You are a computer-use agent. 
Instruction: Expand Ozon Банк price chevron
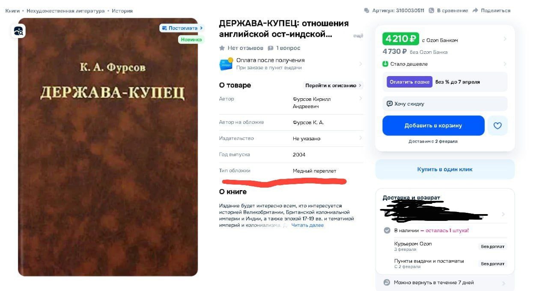pyautogui.click(x=505, y=39)
